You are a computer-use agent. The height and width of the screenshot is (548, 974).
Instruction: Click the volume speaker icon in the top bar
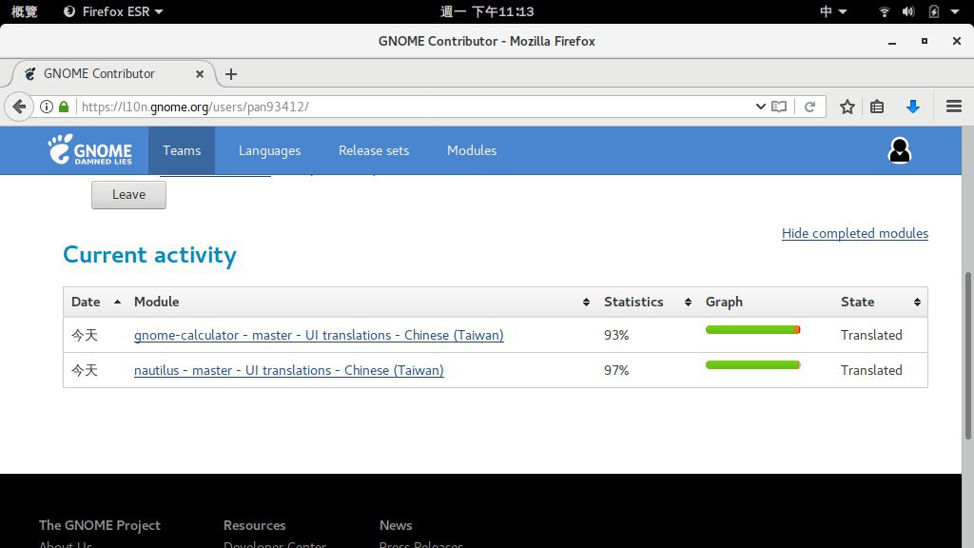coord(908,11)
